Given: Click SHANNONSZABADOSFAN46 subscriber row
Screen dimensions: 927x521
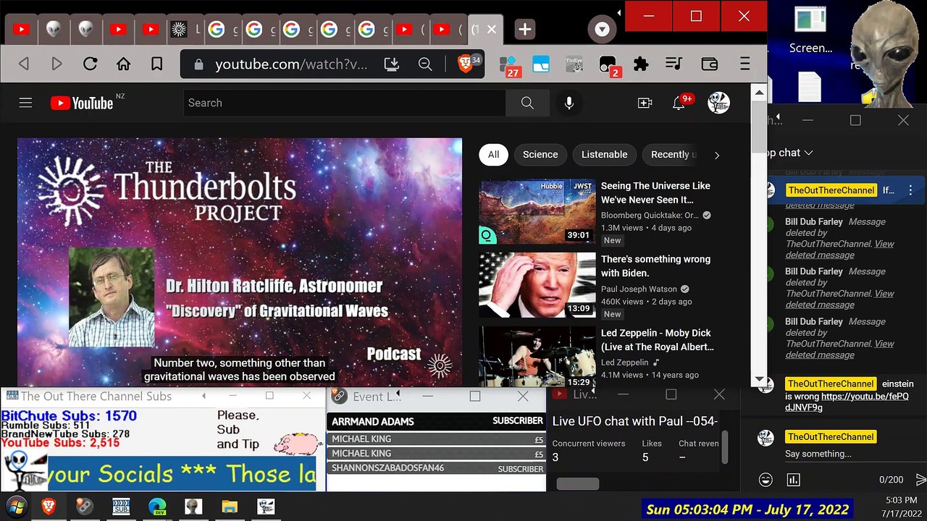Looking at the screenshot, I should (x=437, y=468).
